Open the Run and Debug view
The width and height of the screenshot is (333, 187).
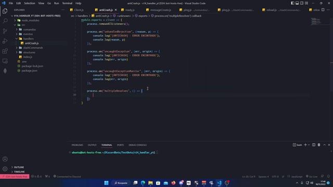pos(5,41)
